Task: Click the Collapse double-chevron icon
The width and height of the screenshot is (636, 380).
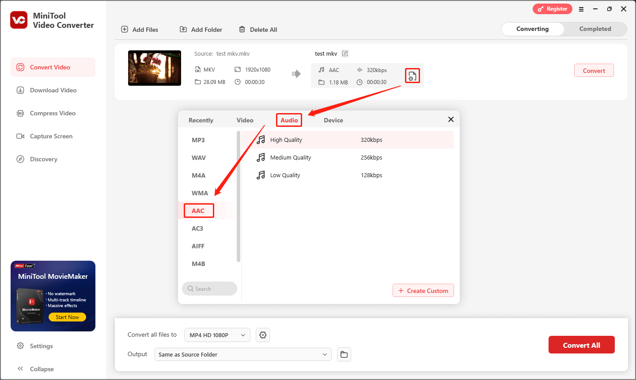Action: click(x=20, y=369)
